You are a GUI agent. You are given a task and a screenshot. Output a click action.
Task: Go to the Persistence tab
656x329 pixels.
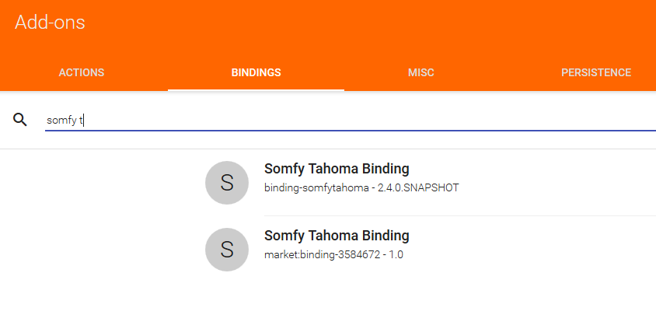coord(595,72)
